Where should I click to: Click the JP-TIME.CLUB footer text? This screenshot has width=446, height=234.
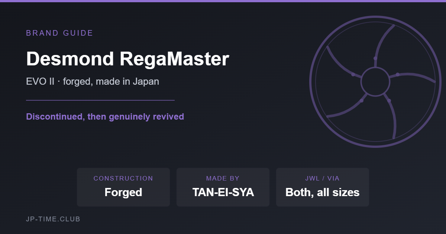point(53,219)
